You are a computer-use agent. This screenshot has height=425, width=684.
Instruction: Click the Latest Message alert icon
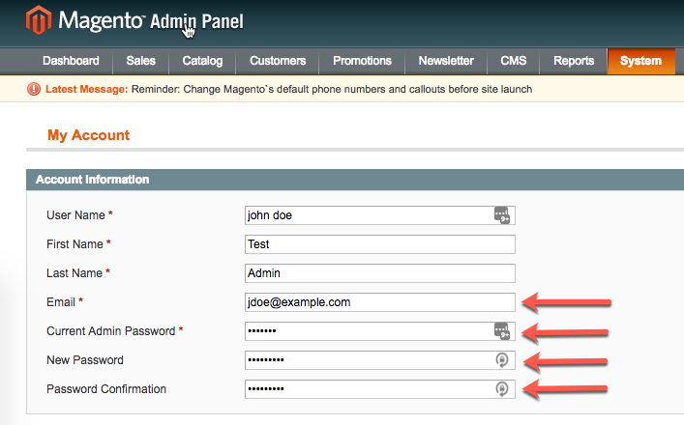[x=35, y=89]
